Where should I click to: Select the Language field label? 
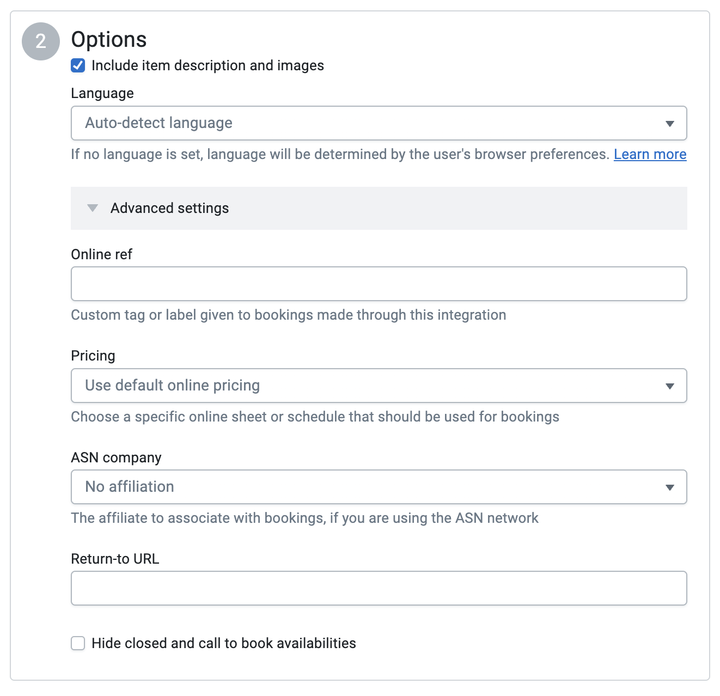click(102, 93)
